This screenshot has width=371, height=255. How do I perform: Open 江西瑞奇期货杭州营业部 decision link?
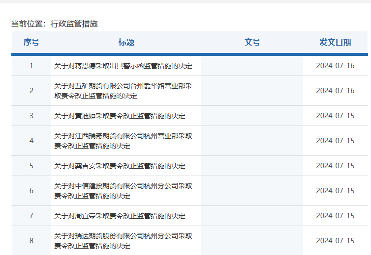tap(123, 141)
